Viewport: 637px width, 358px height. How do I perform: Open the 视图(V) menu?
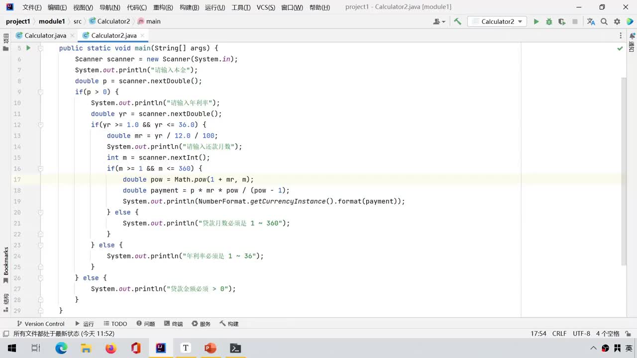point(83,7)
